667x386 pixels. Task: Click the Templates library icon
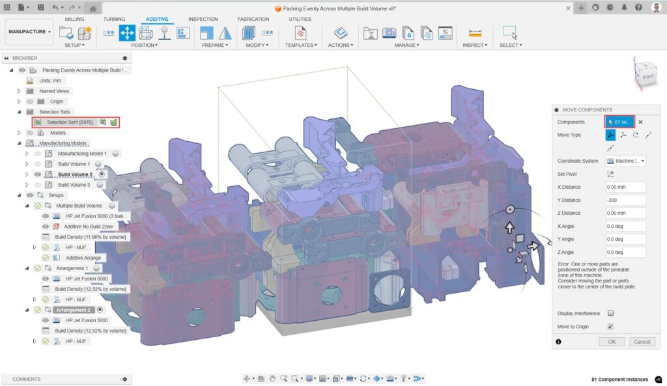301,33
